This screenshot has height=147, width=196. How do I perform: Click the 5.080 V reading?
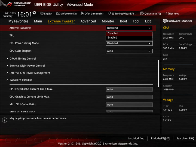[183, 110]
